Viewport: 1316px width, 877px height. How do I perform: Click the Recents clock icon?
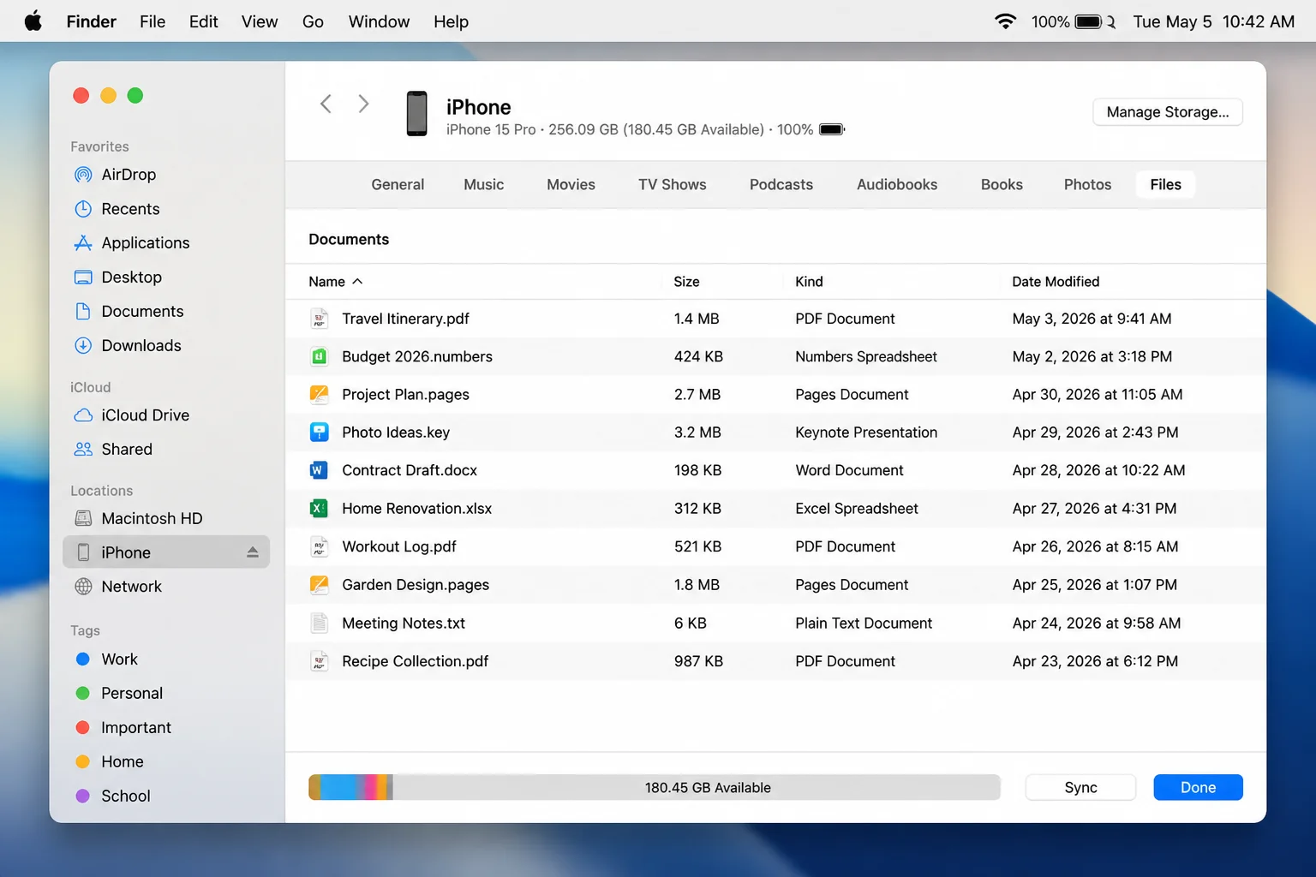click(x=83, y=209)
